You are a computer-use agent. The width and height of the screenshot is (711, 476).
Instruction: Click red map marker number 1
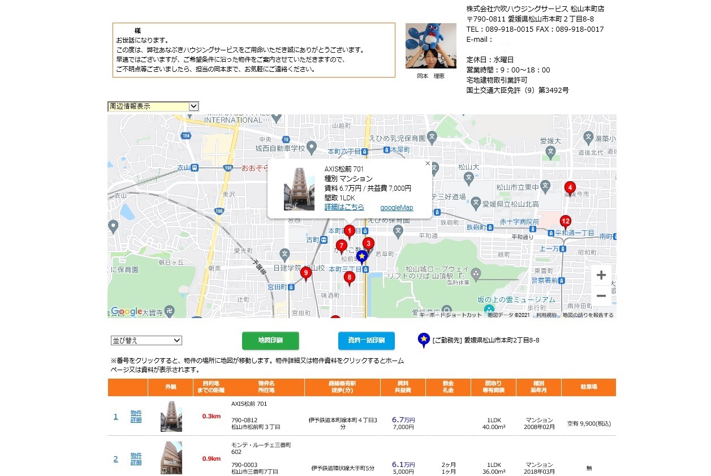(x=350, y=231)
